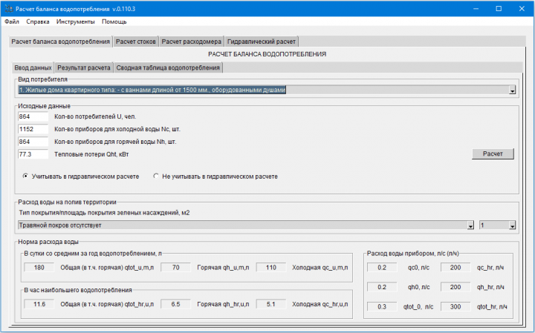Click the Тепловые потери Qht, кВт label
Viewport: 535px width, 333px height.
91,154
